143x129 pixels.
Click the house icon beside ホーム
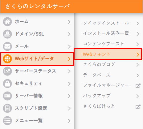point(7,22)
